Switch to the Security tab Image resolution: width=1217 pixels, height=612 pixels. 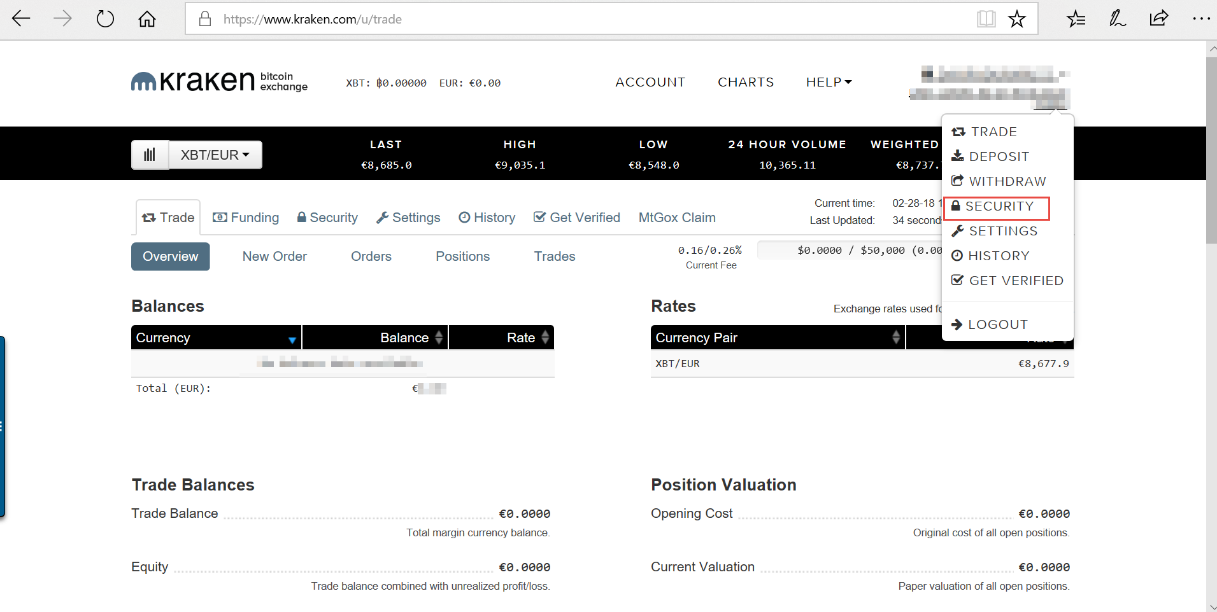coord(327,218)
